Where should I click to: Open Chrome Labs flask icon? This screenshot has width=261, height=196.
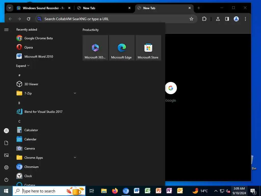coord(218,19)
